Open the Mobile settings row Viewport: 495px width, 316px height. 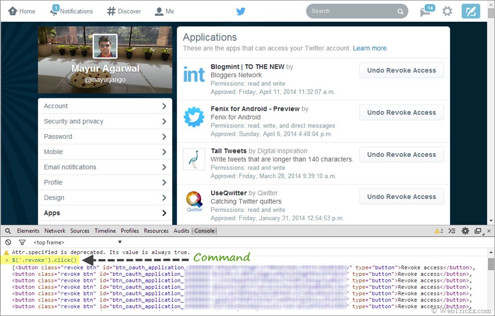coord(105,152)
